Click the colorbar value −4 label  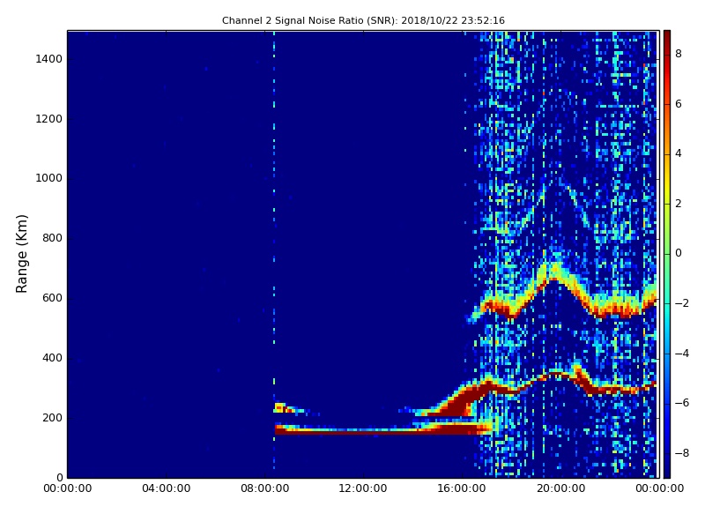coord(682,354)
